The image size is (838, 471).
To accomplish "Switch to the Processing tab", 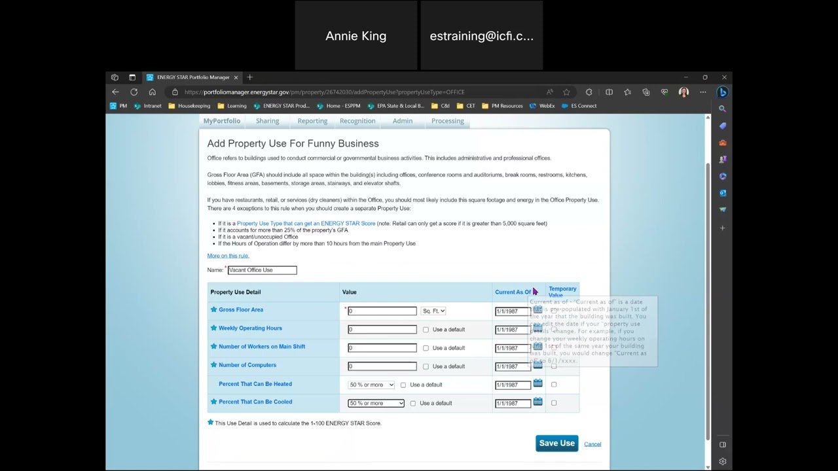I will pos(448,121).
